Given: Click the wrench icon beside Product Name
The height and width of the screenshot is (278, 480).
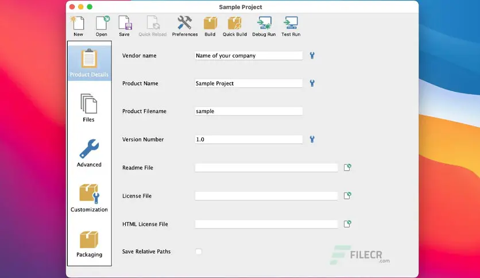Looking at the screenshot, I should [x=312, y=83].
